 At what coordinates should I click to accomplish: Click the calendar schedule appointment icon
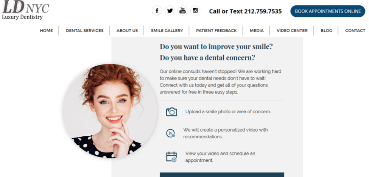(x=171, y=157)
